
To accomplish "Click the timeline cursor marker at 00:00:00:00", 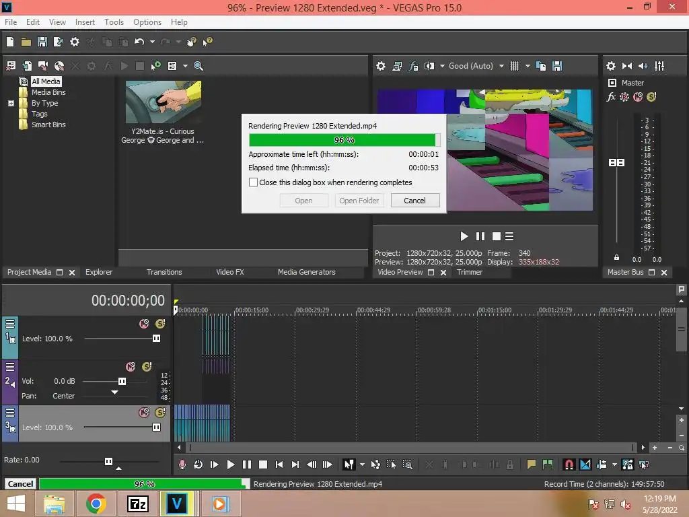I will [176, 310].
